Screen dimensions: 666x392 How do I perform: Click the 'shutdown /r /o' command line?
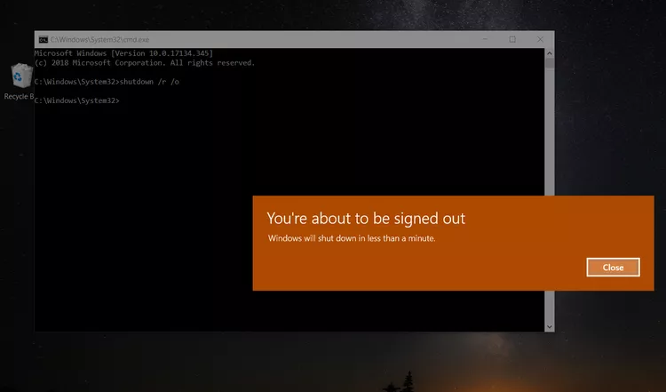click(107, 82)
